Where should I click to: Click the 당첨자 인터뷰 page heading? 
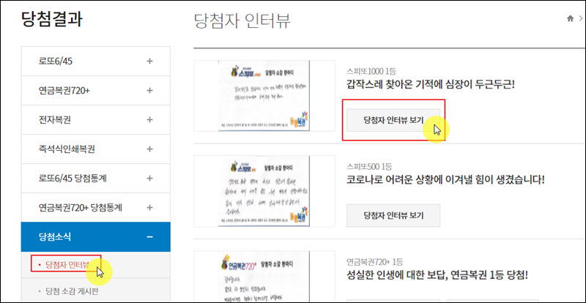tap(242, 21)
